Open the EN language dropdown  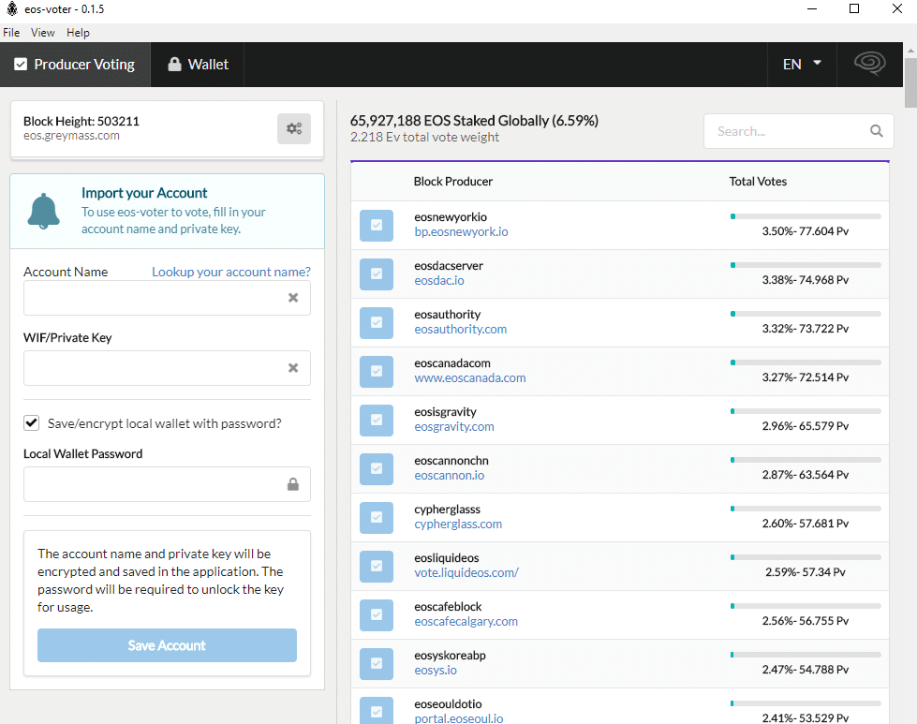click(802, 65)
